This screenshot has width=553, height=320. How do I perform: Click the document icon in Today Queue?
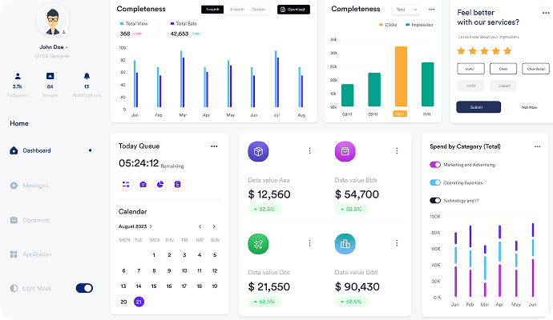[177, 184]
